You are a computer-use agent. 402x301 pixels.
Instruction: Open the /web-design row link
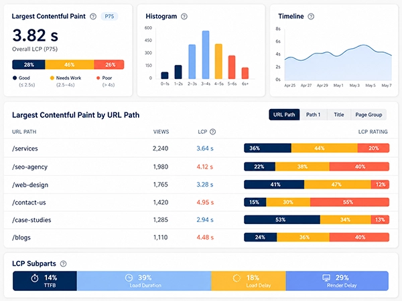point(30,185)
